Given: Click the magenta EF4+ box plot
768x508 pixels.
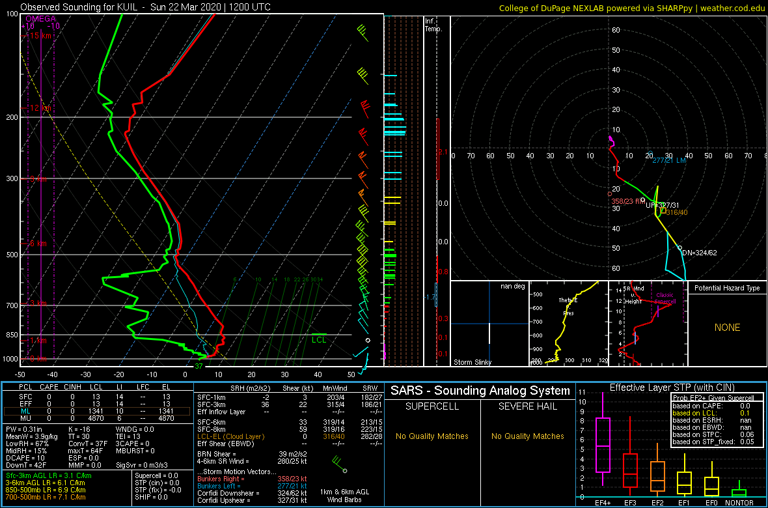Looking at the screenshot, I should pos(602,439).
